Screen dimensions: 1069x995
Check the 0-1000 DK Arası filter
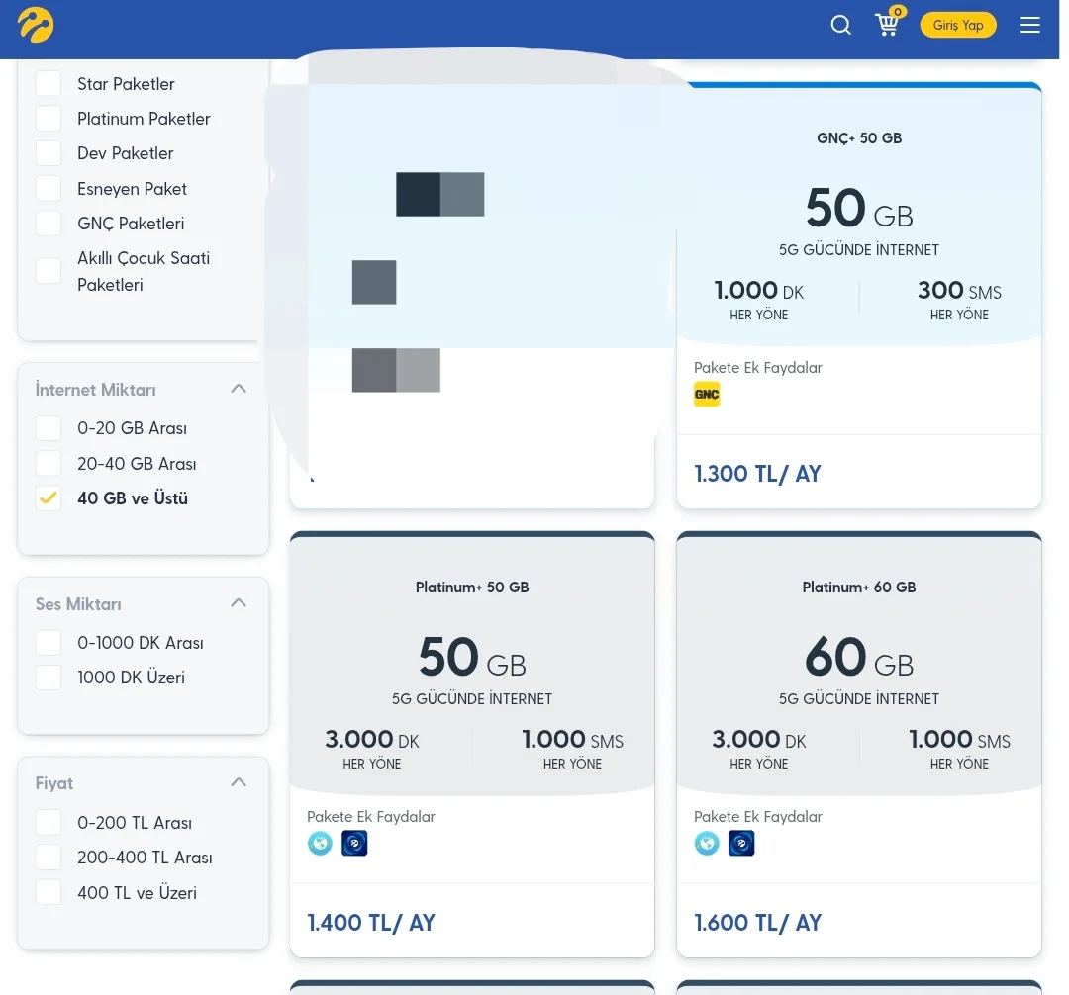[49, 643]
